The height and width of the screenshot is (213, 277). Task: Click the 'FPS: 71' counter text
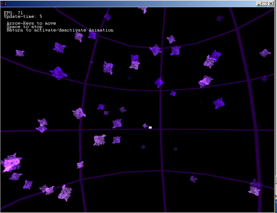click(x=13, y=13)
